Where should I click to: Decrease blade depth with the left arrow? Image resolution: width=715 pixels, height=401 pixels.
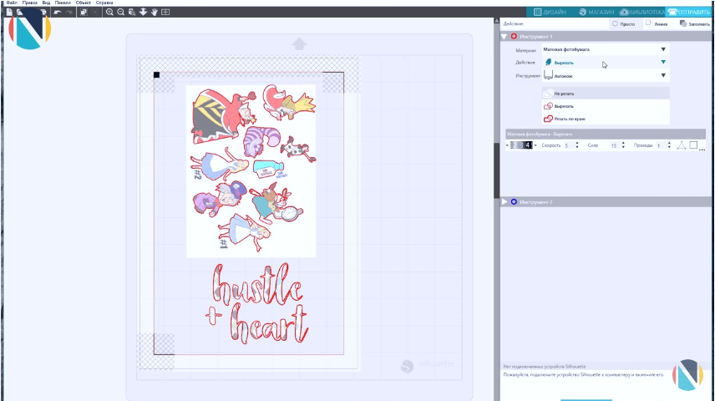[507, 145]
